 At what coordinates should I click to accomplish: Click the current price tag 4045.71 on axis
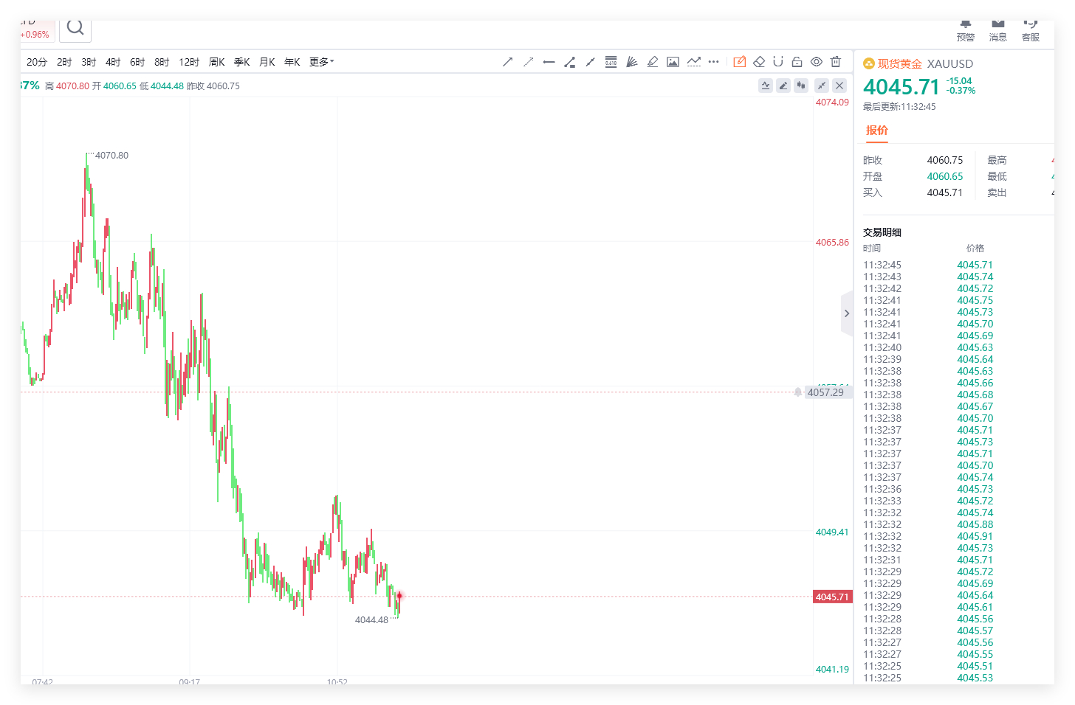[832, 597]
